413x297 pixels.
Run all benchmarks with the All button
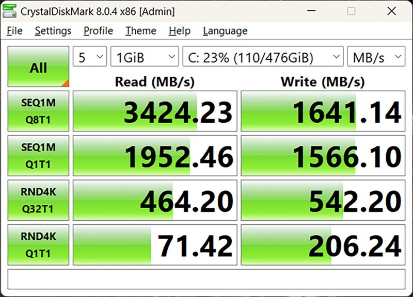(38, 67)
